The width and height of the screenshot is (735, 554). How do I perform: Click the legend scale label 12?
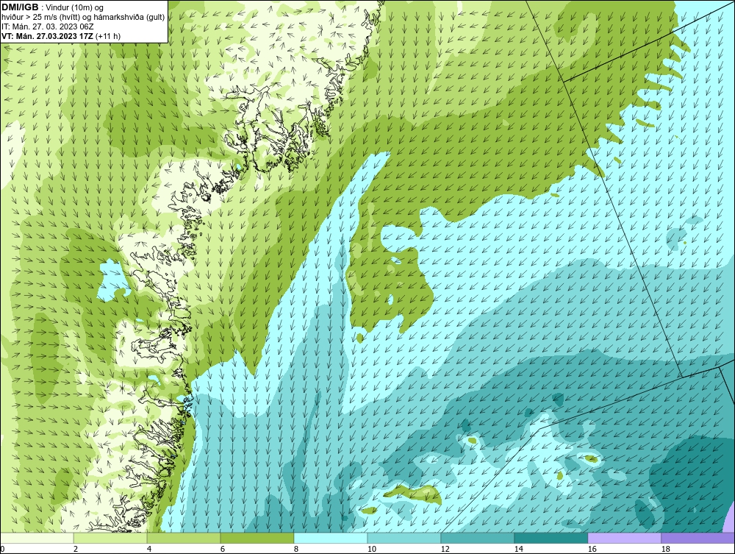point(445,549)
